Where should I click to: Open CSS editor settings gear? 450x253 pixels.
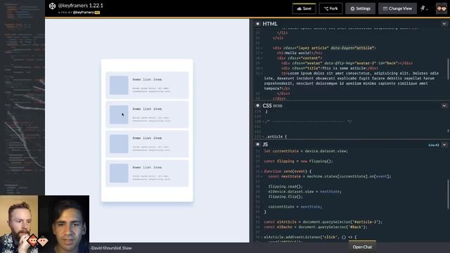click(x=258, y=105)
